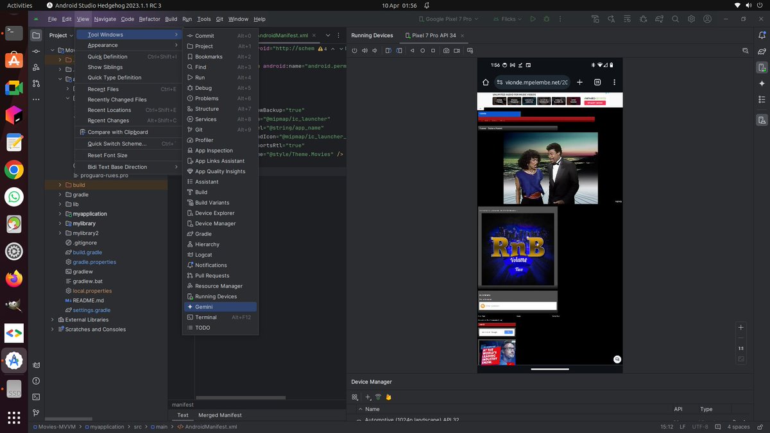Image resolution: width=770 pixels, height=433 pixels.
Task: Open Terminal tool window in left strip
Action: coord(37,397)
